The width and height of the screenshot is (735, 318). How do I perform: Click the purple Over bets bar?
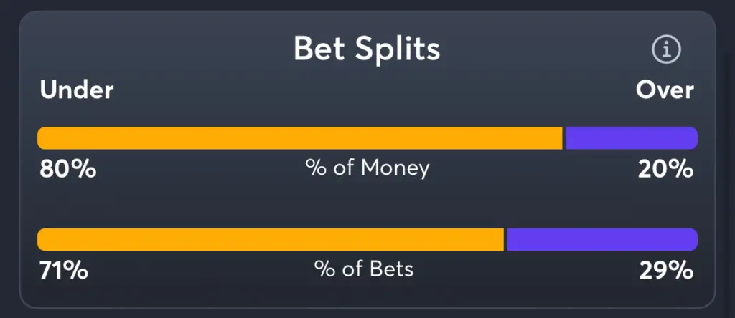pos(602,239)
